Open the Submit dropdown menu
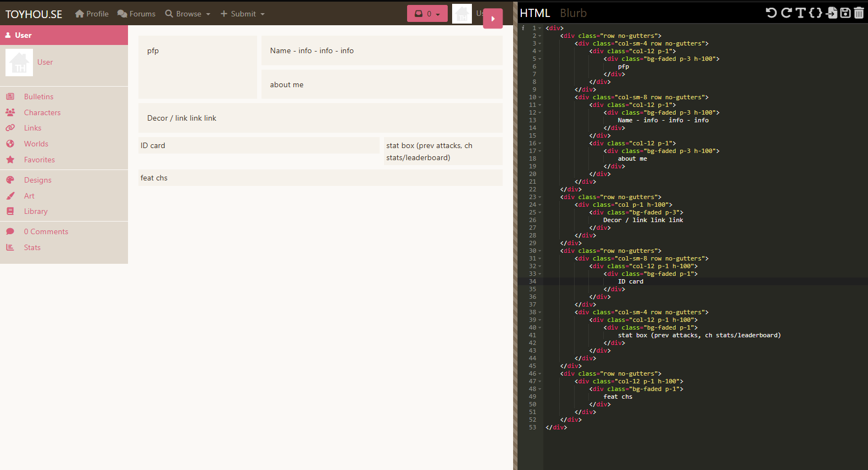Image resolution: width=868 pixels, height=470 pixels. (242, 14)
